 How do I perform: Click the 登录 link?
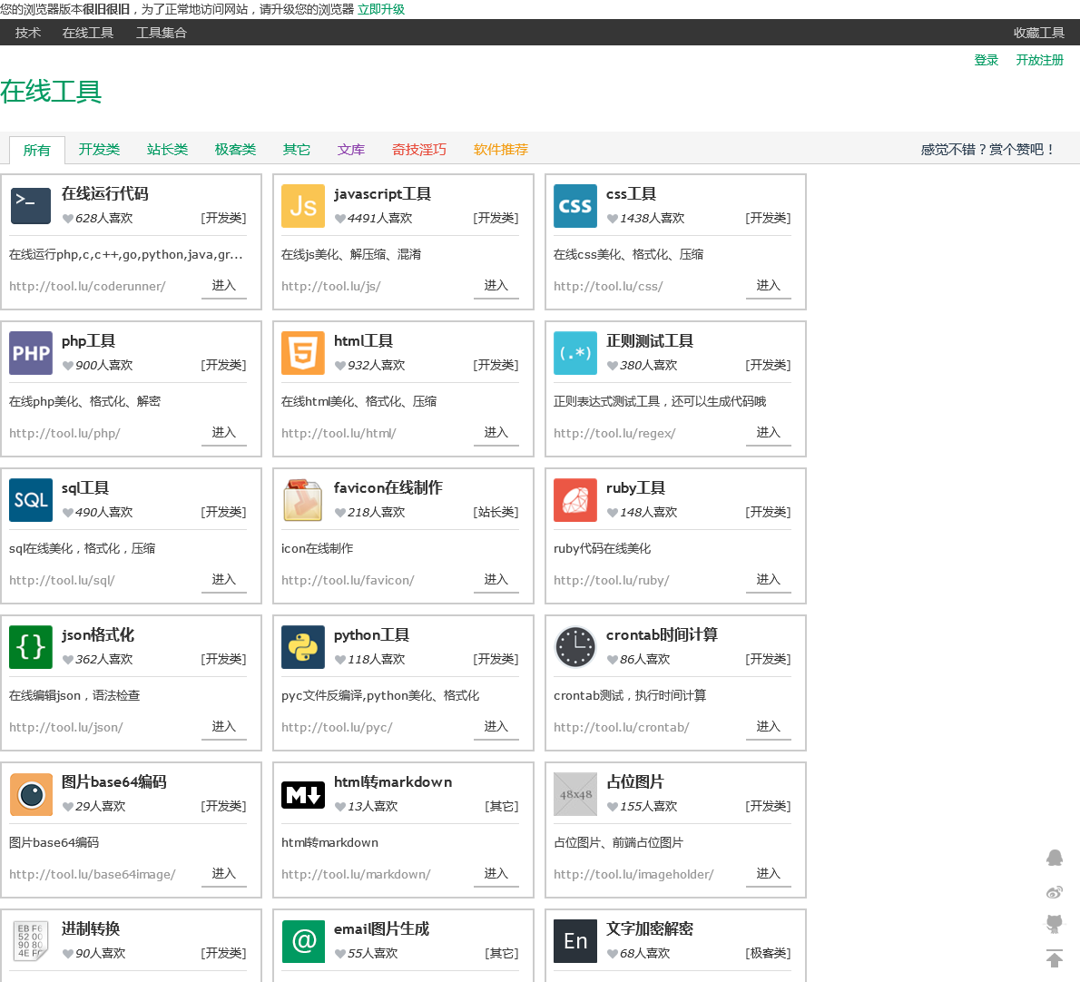(987, 60)
